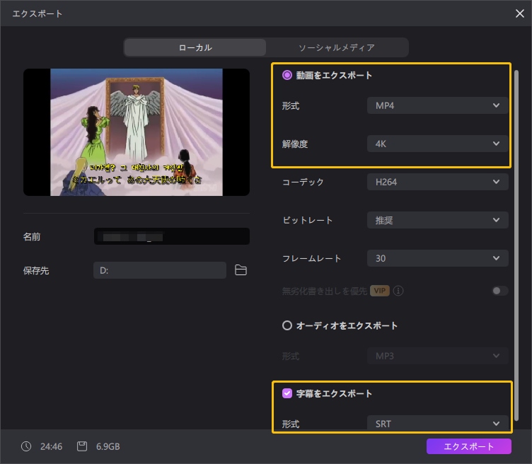Toggle the 無劣化書き出しを優先 switch
Viewport: 532px width, 464px height.
[499, 291]
